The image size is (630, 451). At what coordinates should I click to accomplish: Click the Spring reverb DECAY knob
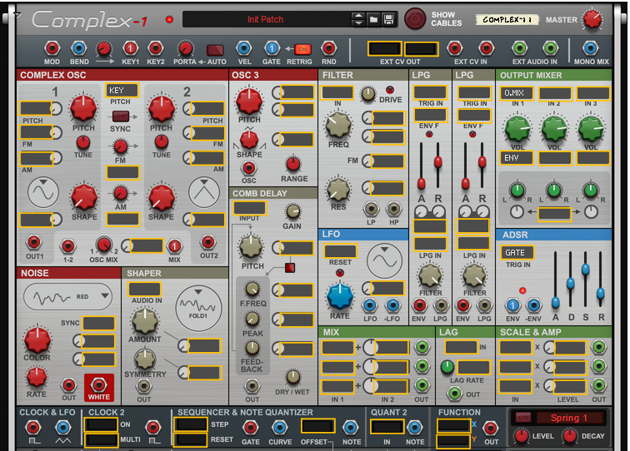570,436
